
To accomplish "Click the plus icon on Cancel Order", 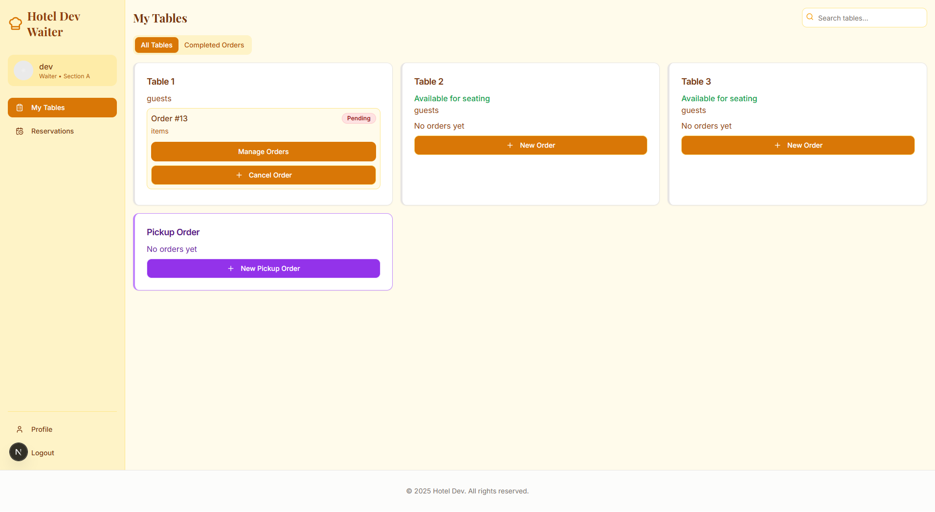I will 239,175.
